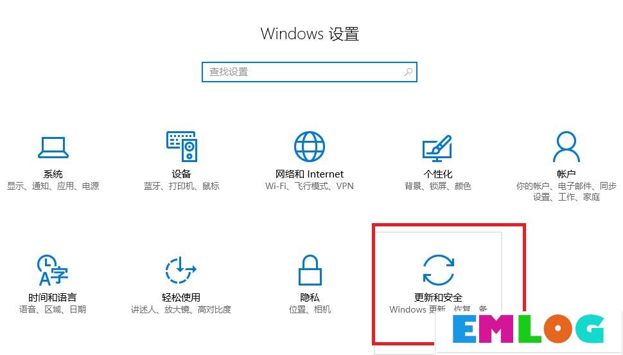Click the 系统 label text

53,174
